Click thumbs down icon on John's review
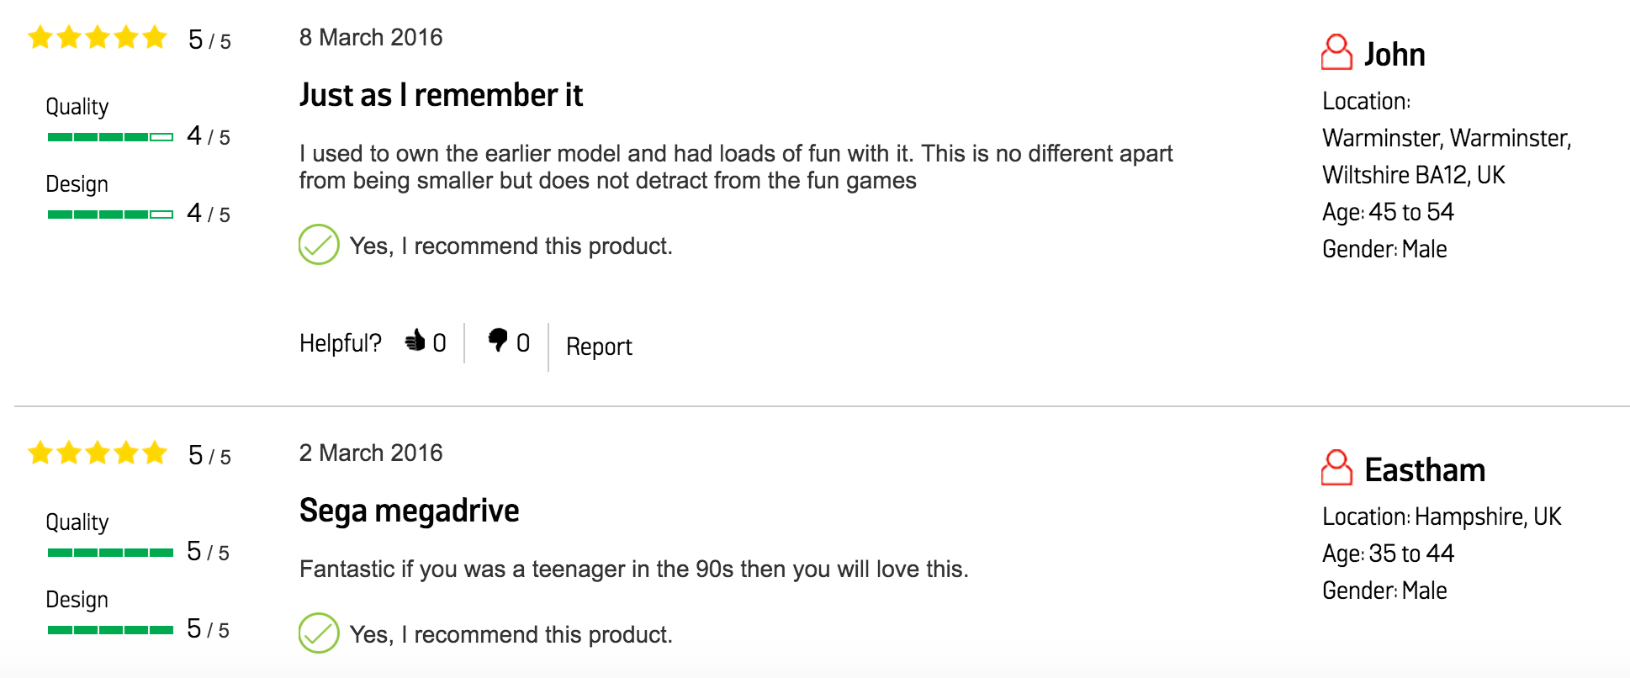The height and width of the screenshot is (678, 1630). click(x=498, y=340)
